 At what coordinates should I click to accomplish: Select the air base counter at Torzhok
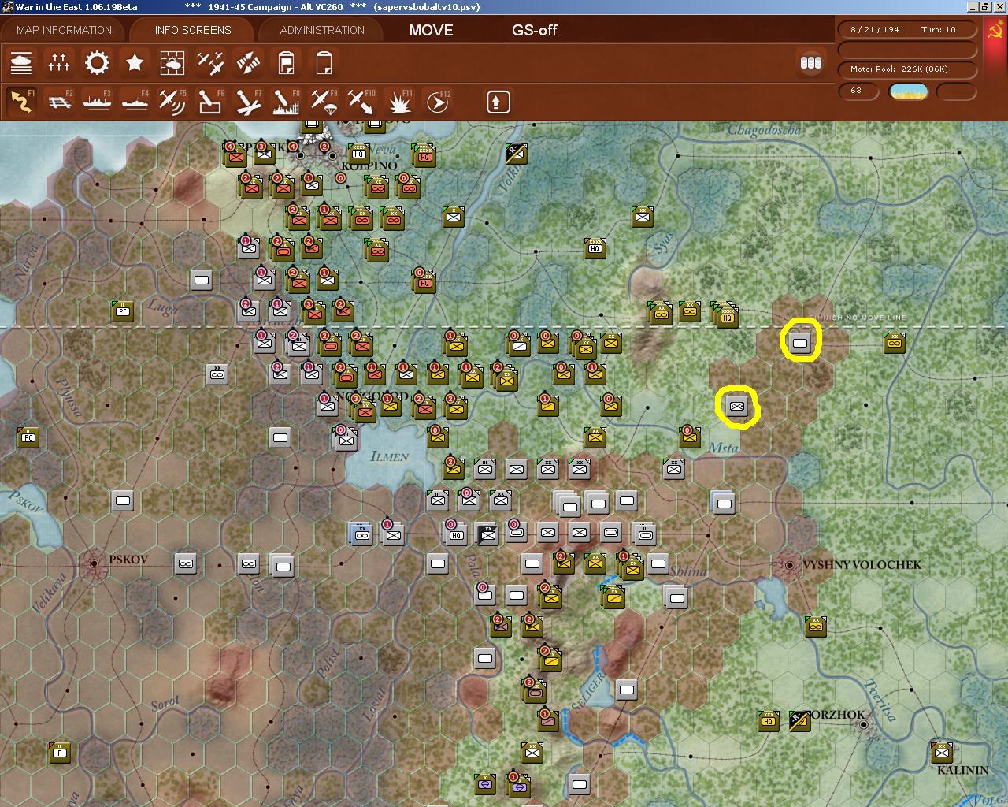[799, 720]
